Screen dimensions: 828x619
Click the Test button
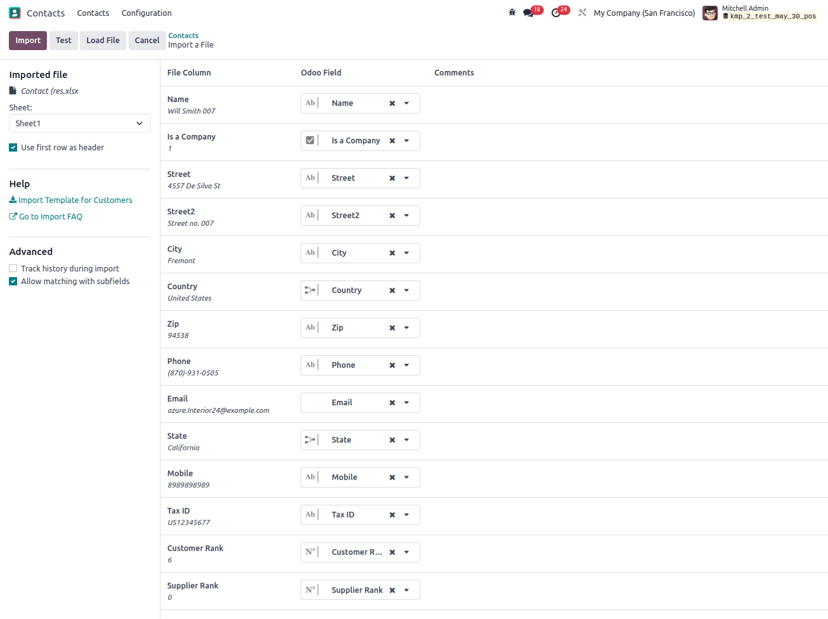[63, 40]
